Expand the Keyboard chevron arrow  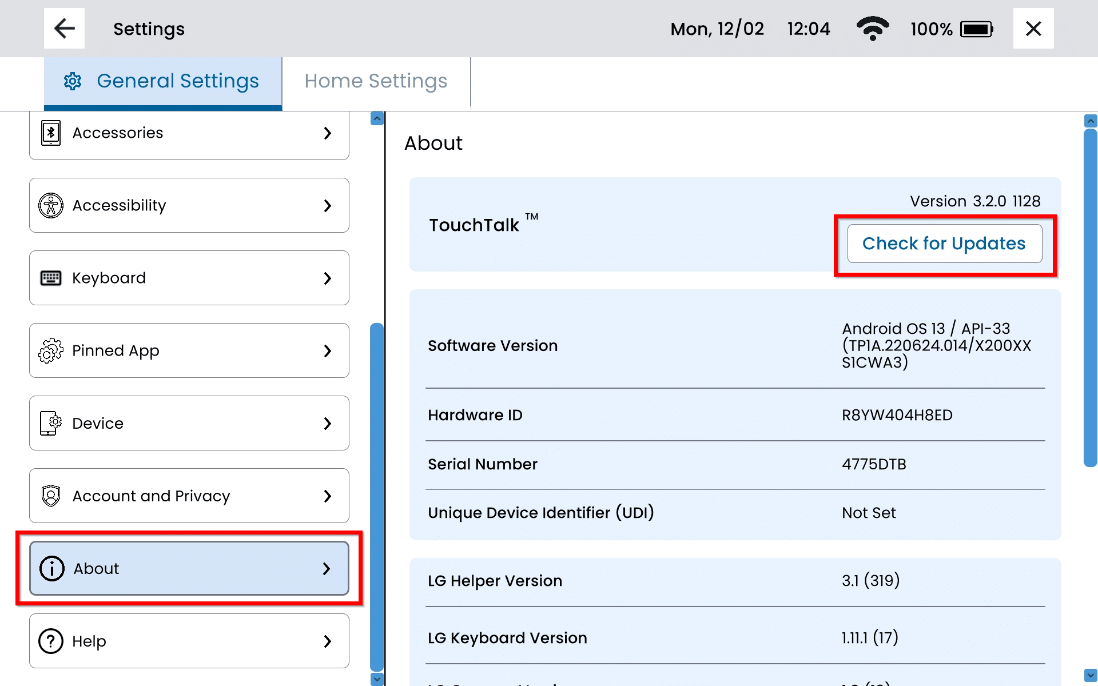coord(327,278)
